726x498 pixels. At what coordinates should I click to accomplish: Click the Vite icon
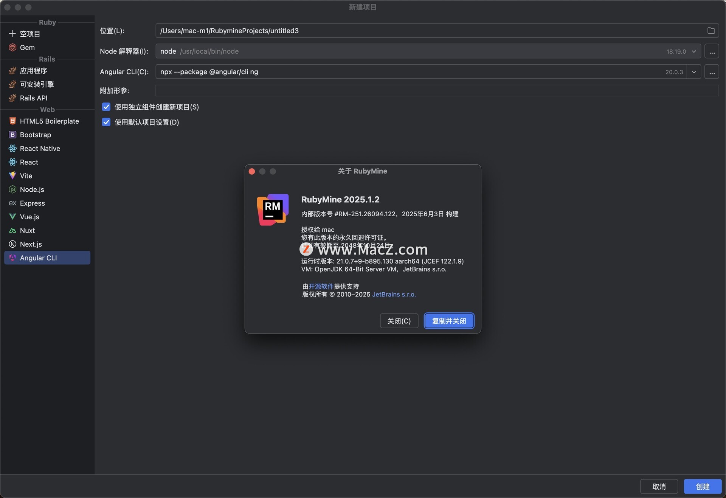pyautogui.click(x=12, y=175)
